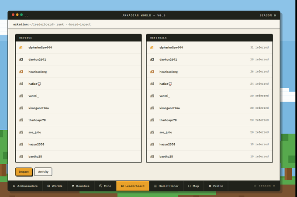Select hatice row in Referrals list
Image resolution: width=297 pixels, height=197 pixels.
(x=210, y=84)
